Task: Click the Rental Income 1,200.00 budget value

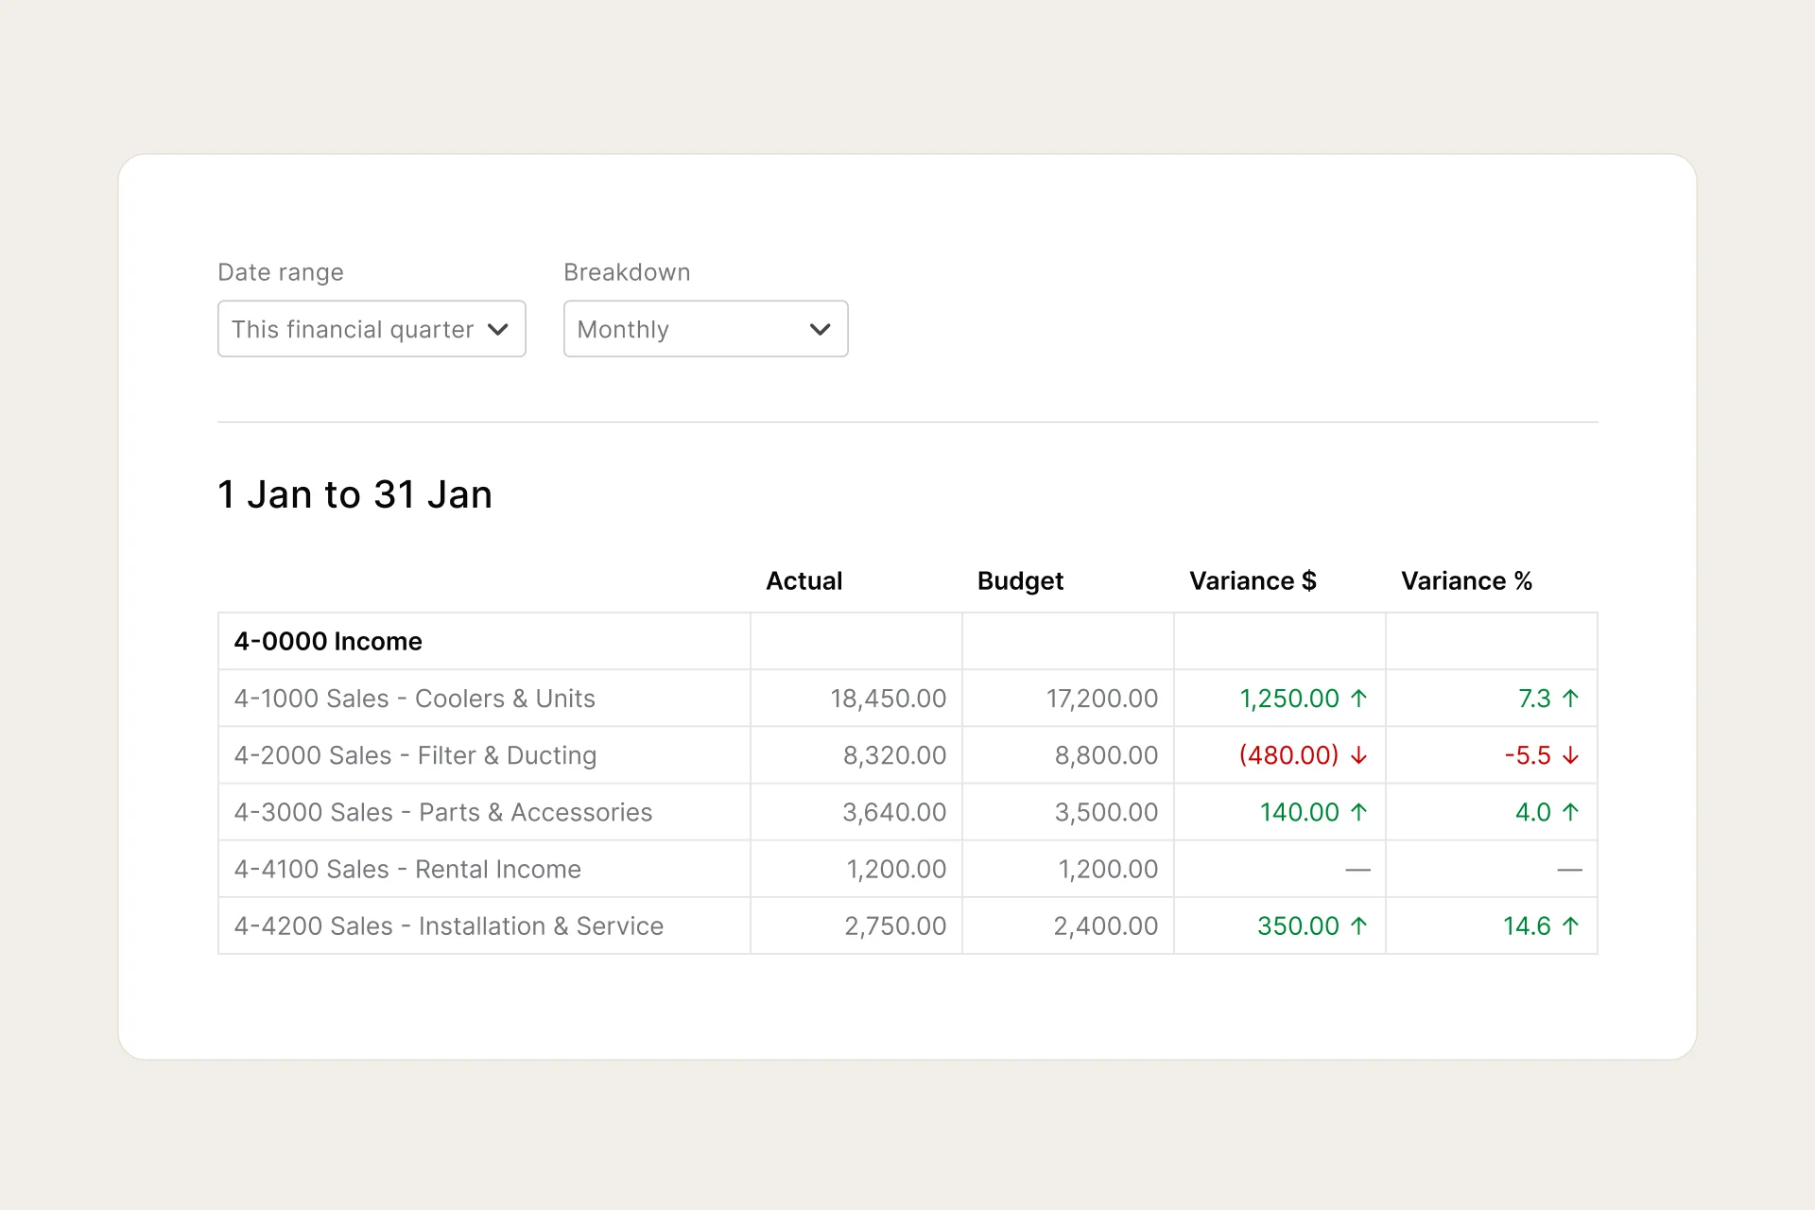Action: point(1108,869)
